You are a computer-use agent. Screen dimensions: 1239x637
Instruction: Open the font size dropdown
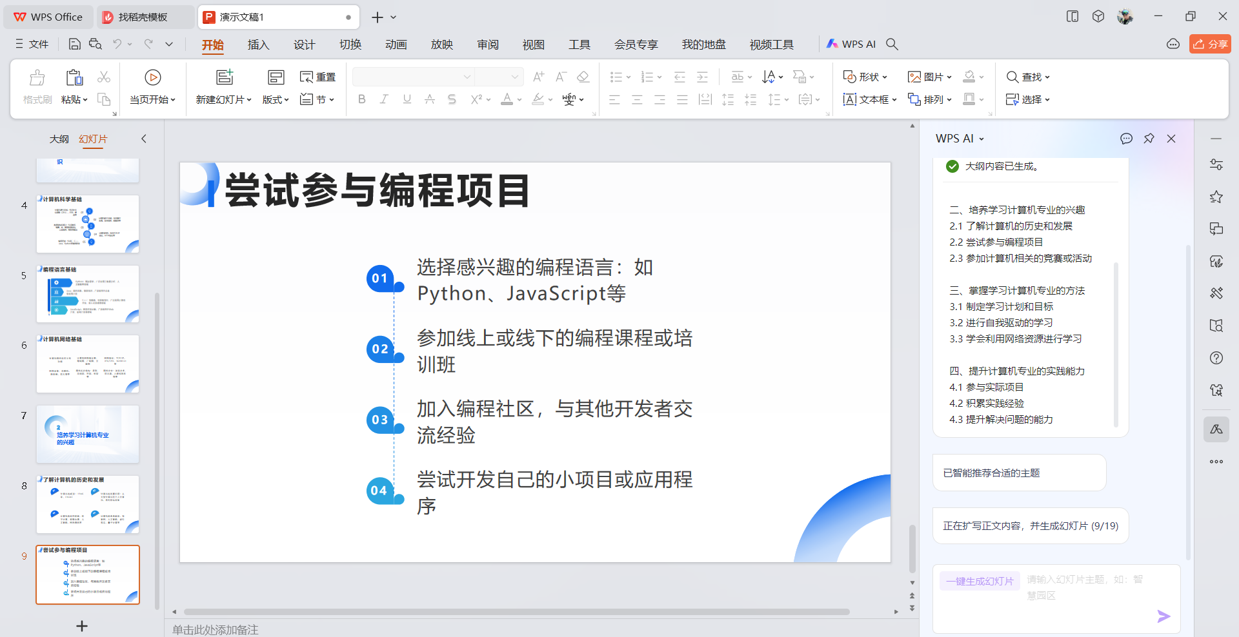pyautogui.click(x=514, y=77)
